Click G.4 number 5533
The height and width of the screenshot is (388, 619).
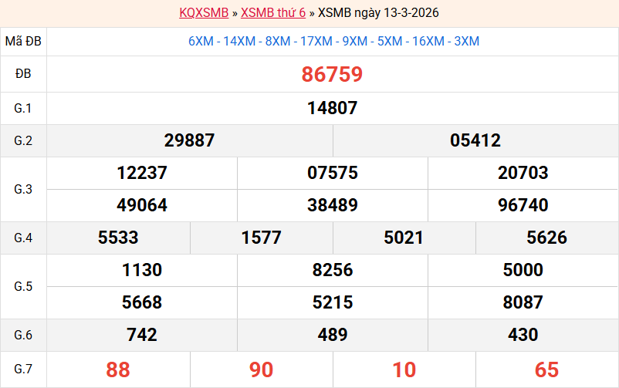coord(118,238)
